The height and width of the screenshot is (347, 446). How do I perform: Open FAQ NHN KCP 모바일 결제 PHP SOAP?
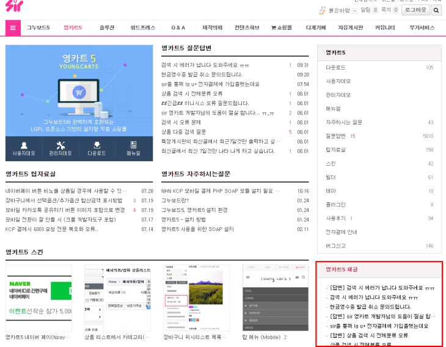point(221,191)
